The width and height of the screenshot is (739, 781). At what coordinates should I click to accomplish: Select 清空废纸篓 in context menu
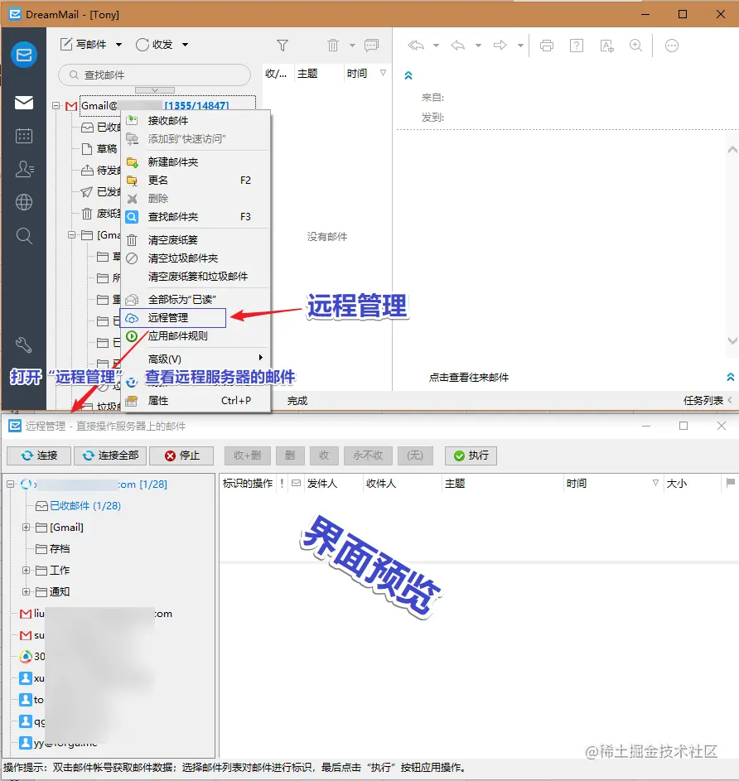click(196, 240)
